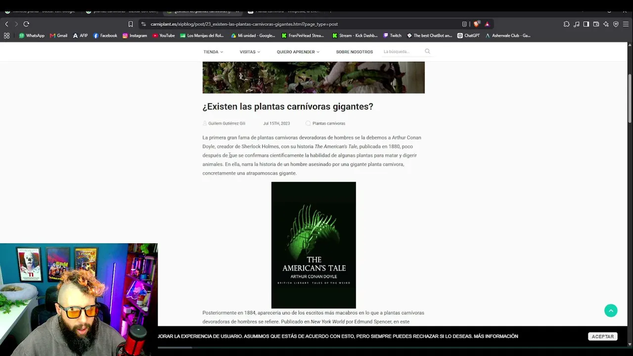Open the Ashenvale Club bookmark
The image size is (633, 356).
[508, 36]
